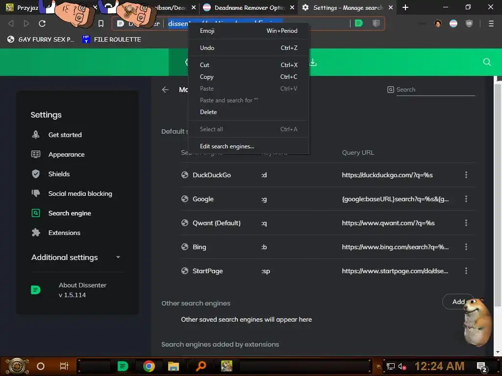
Task: Choose Emoji from the context menu
Action: 249,31
